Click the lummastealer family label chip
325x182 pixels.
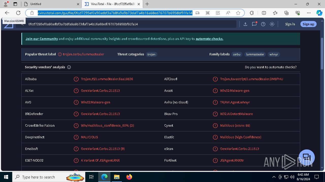click(x=255, y=54)
